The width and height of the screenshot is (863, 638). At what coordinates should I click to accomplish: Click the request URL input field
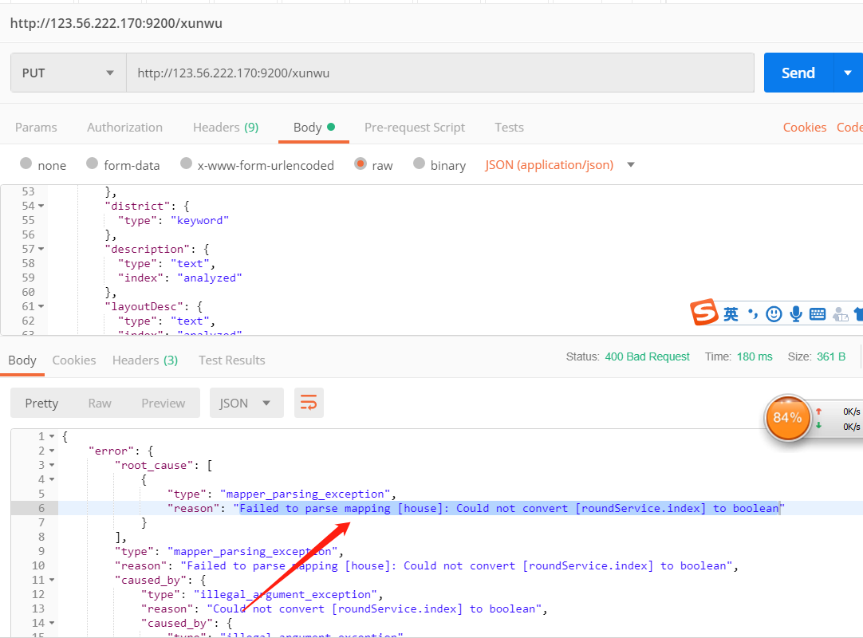(439, 73)
